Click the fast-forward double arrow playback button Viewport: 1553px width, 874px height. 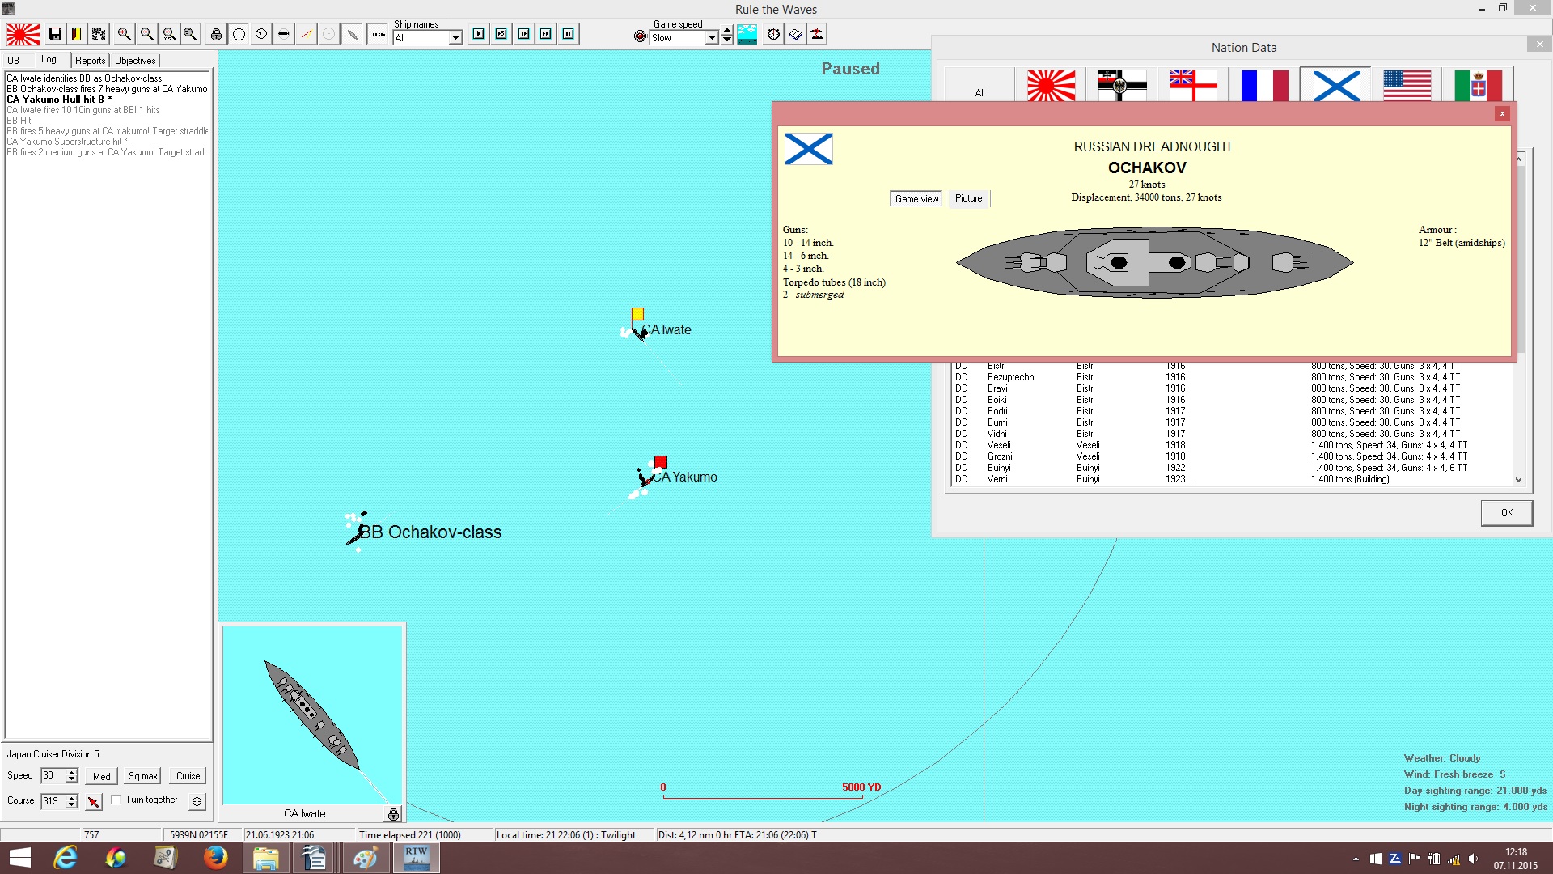click(x=546, y=34)
